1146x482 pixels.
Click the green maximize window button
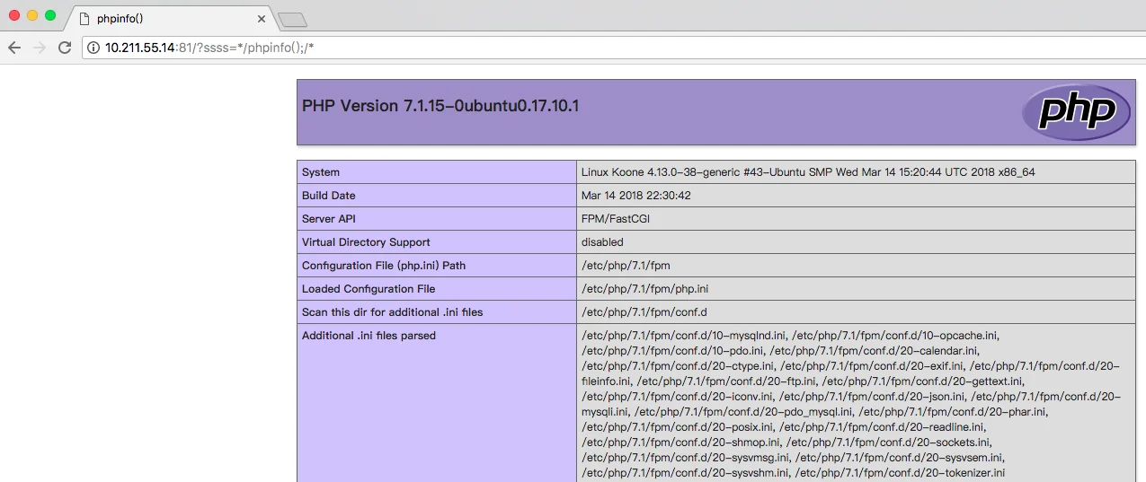point(50,15)
